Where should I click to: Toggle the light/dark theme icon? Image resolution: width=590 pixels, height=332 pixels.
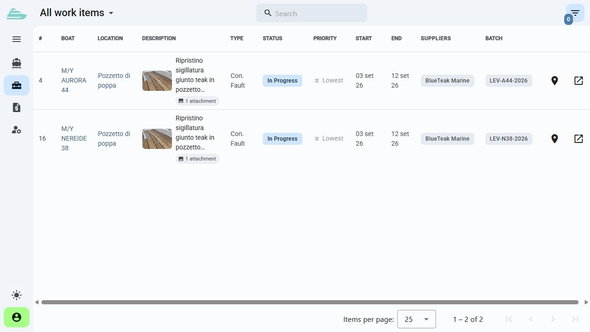pyautogui.click(x=17, y=295)
